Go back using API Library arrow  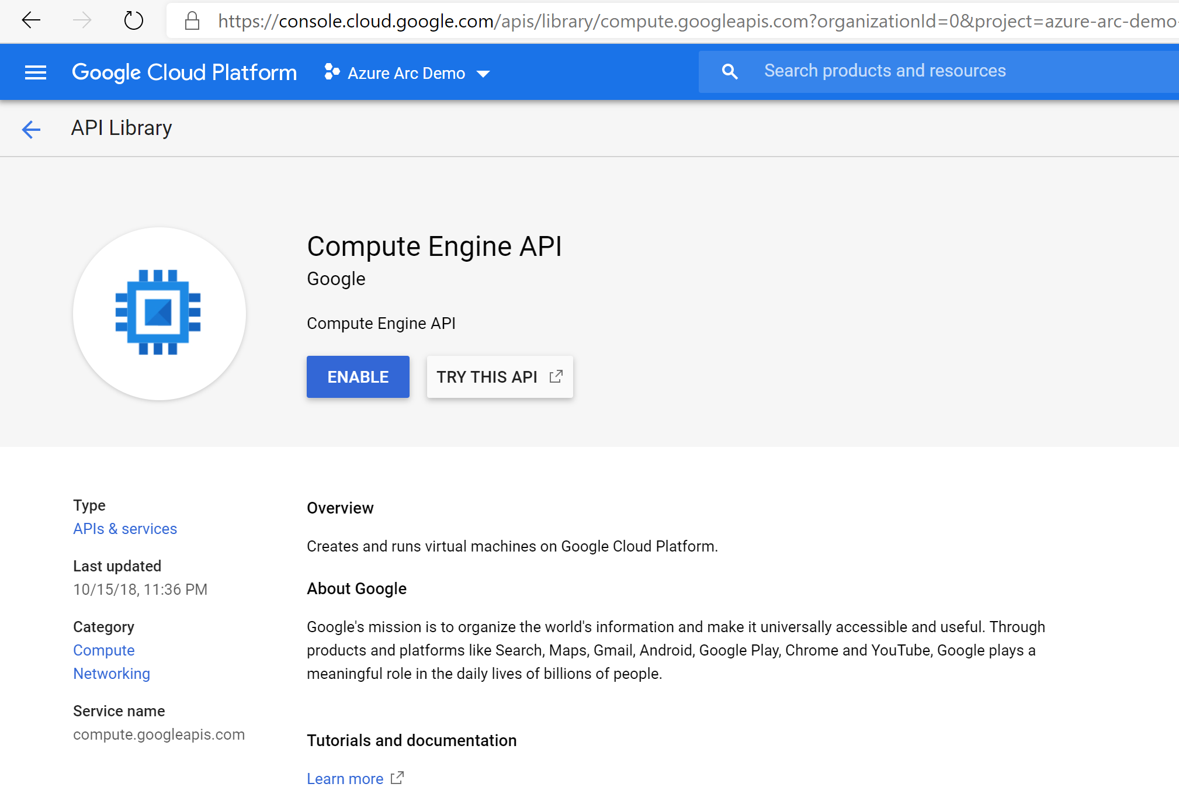(x=31, y=129)
